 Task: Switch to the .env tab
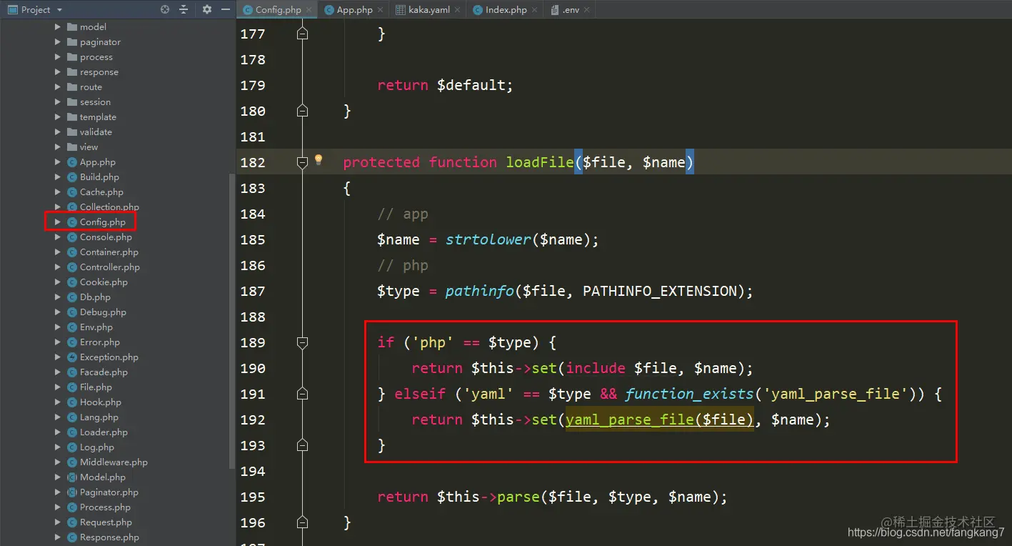pyautogui.click(x=571, y=10)
